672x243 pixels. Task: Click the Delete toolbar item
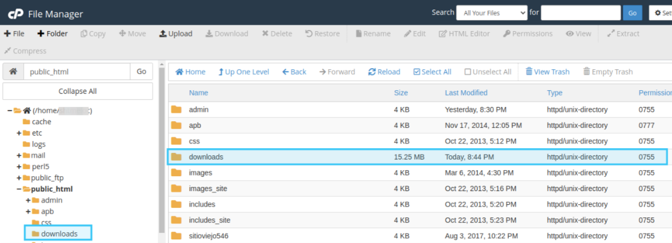(x=277, y=33)
